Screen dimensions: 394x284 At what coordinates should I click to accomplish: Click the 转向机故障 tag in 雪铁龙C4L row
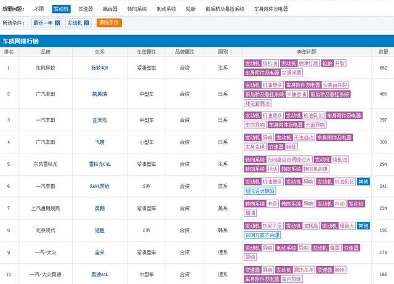[x=316, y=169]
